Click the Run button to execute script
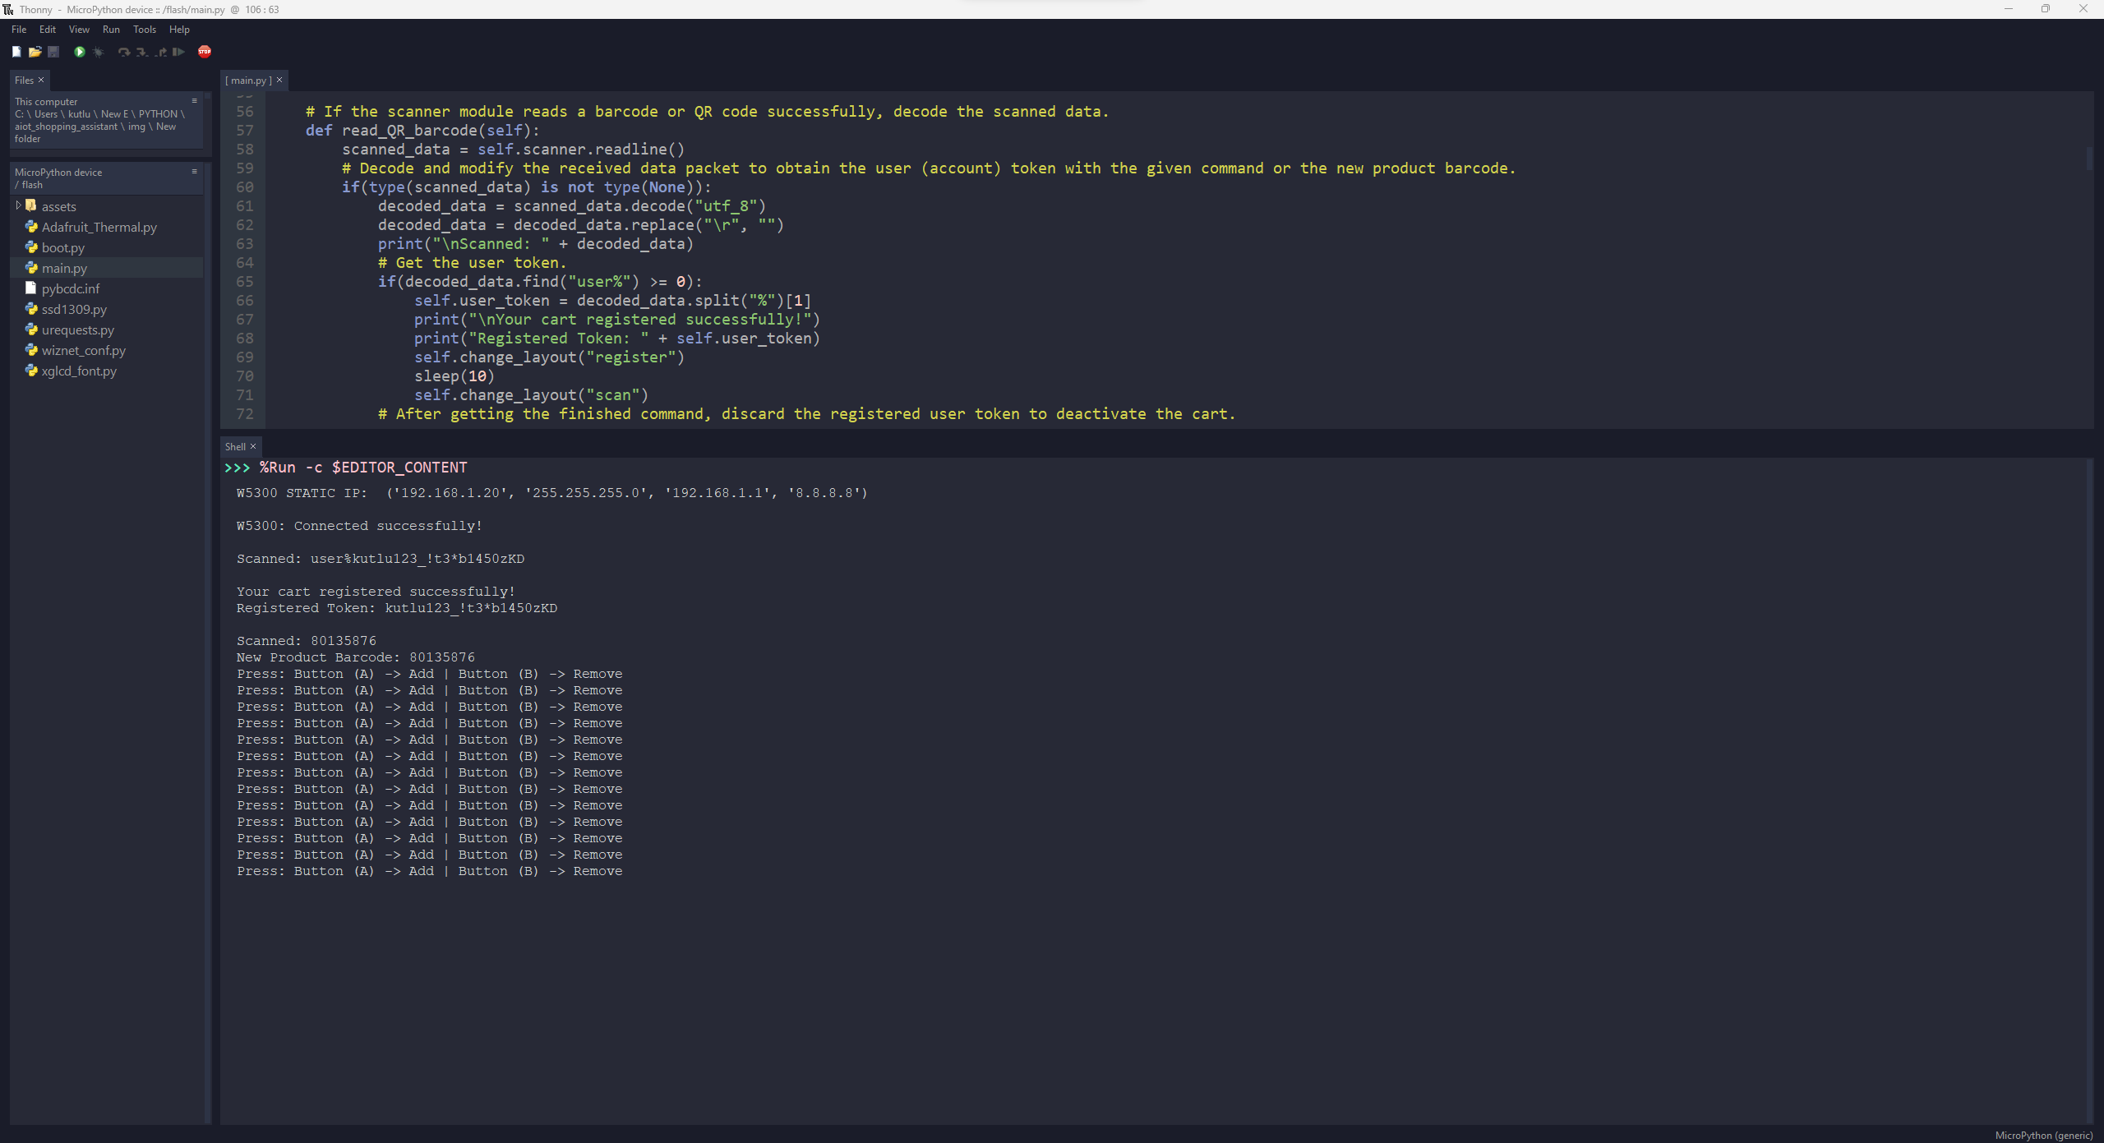The width and height of the screenshot is (2104, 1143). (79, 52)
